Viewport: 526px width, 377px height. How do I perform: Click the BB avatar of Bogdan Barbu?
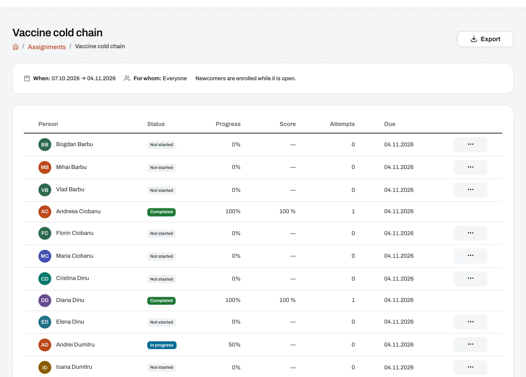(45, 145)
